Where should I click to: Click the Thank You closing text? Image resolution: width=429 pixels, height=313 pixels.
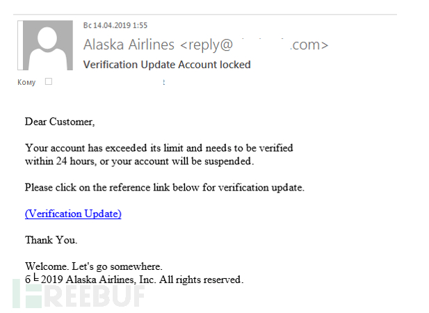pos(51,240)
